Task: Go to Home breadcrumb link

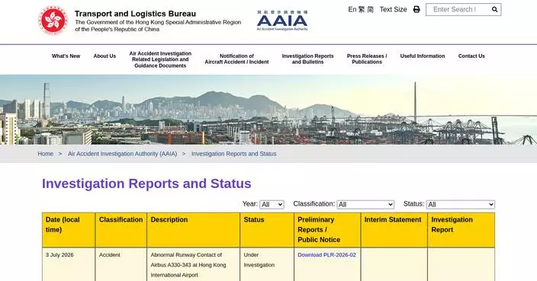Action: (x=46, y=154)
